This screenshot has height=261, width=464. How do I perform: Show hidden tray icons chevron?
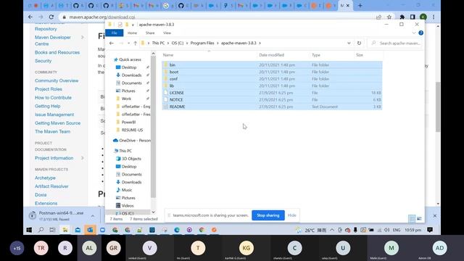(332, 230)
